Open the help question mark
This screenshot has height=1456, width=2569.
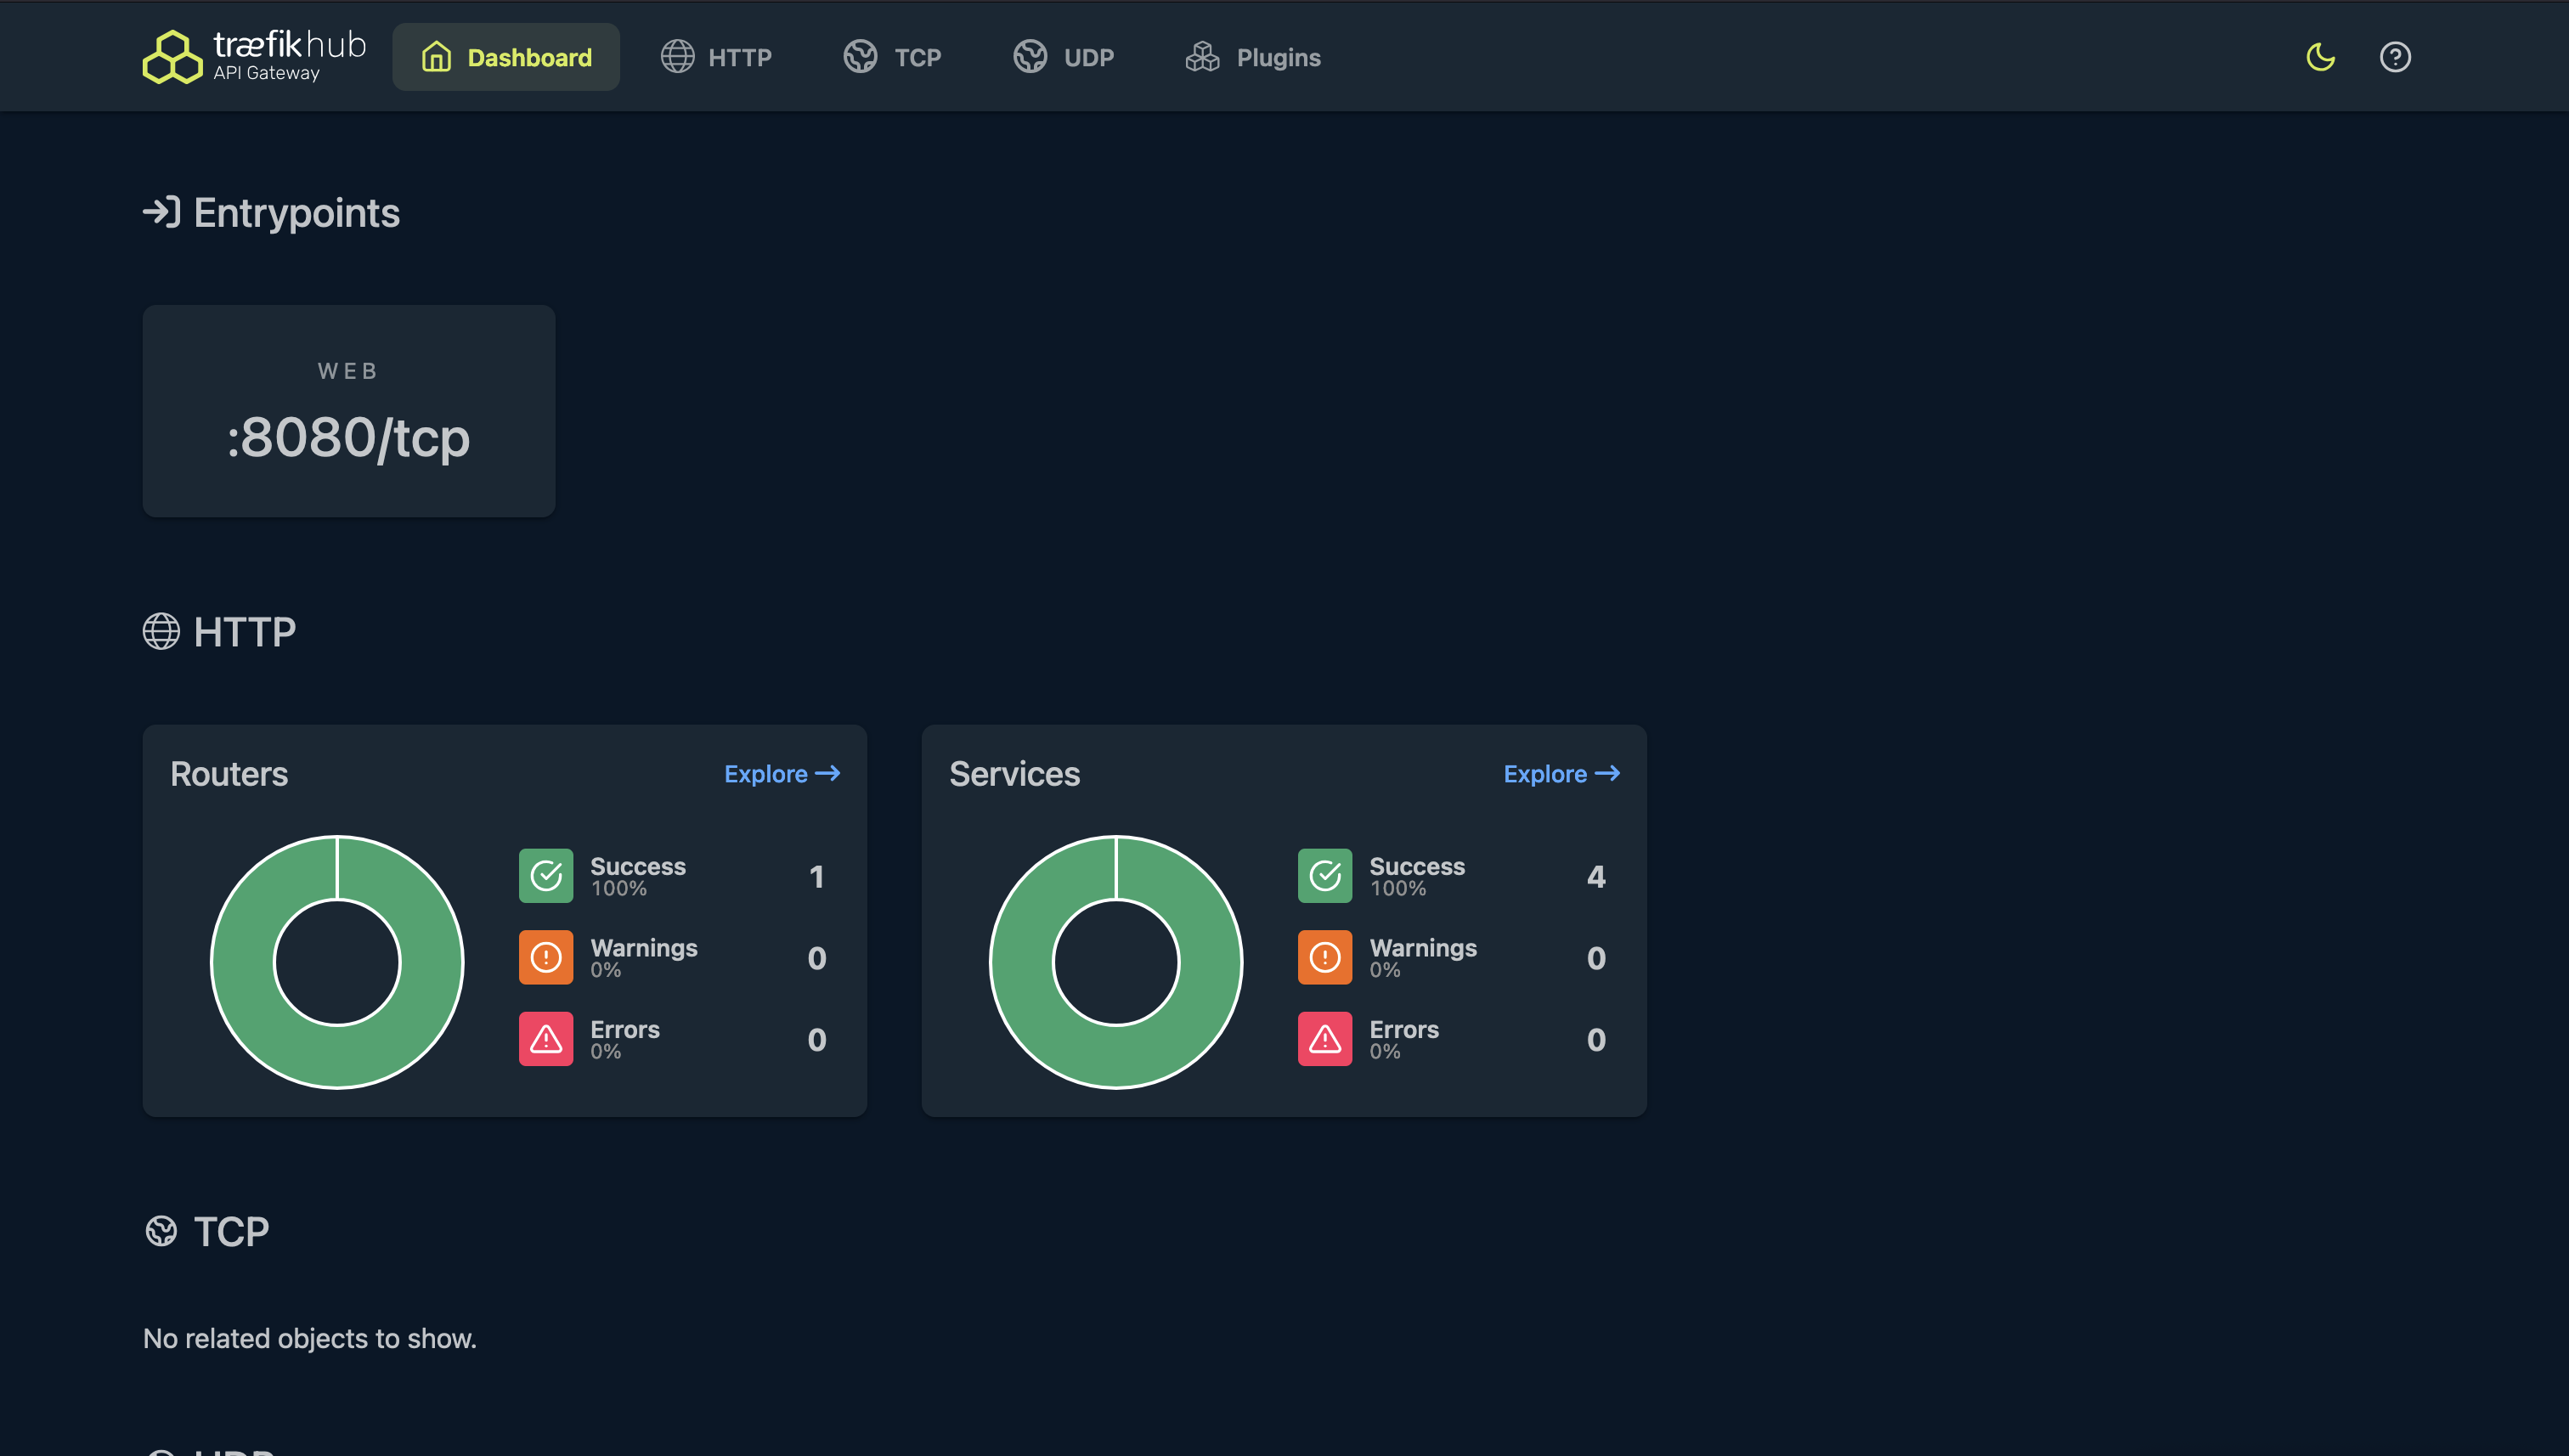tap(2396, 57)
